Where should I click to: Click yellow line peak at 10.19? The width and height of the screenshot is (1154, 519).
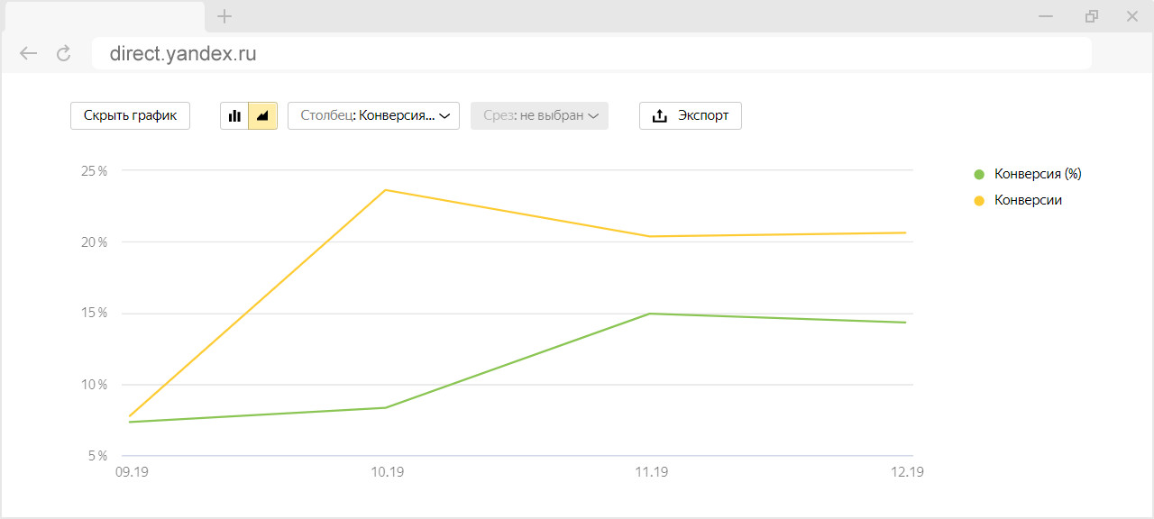point(387,190)
